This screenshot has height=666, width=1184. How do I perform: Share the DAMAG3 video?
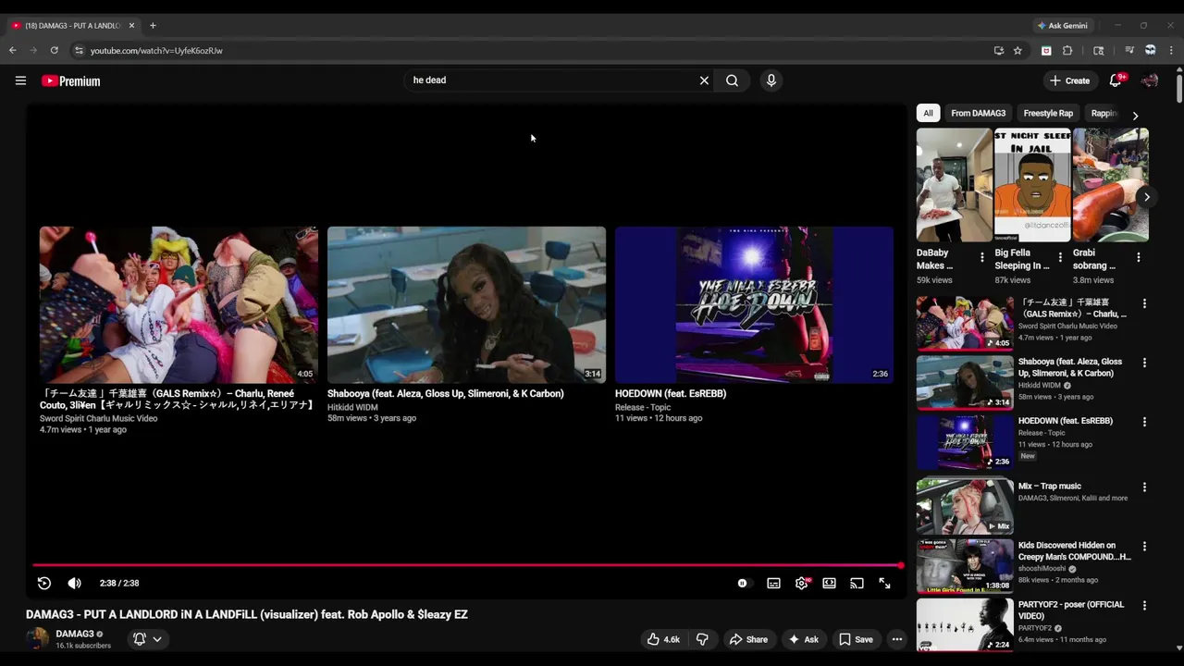(x=748, y=639)
